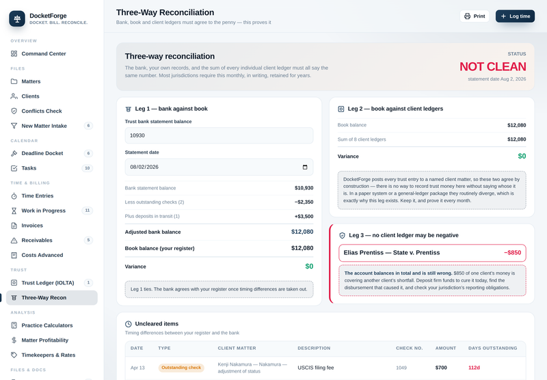Click the Practice Calculators calculator icon
This screenshot has height=380, width=547.
tap(14, 325)
